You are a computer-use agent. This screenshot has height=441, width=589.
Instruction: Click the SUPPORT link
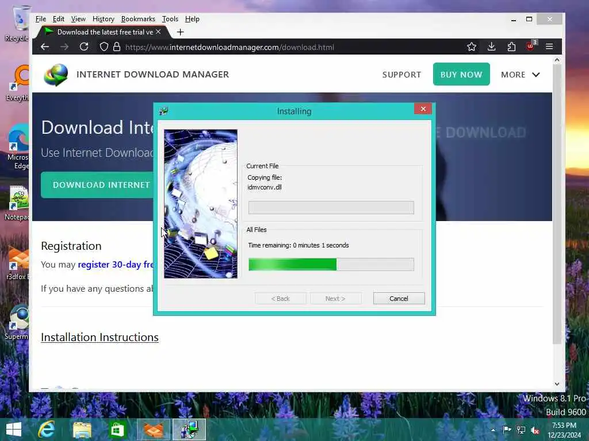[x=401, y=75]
